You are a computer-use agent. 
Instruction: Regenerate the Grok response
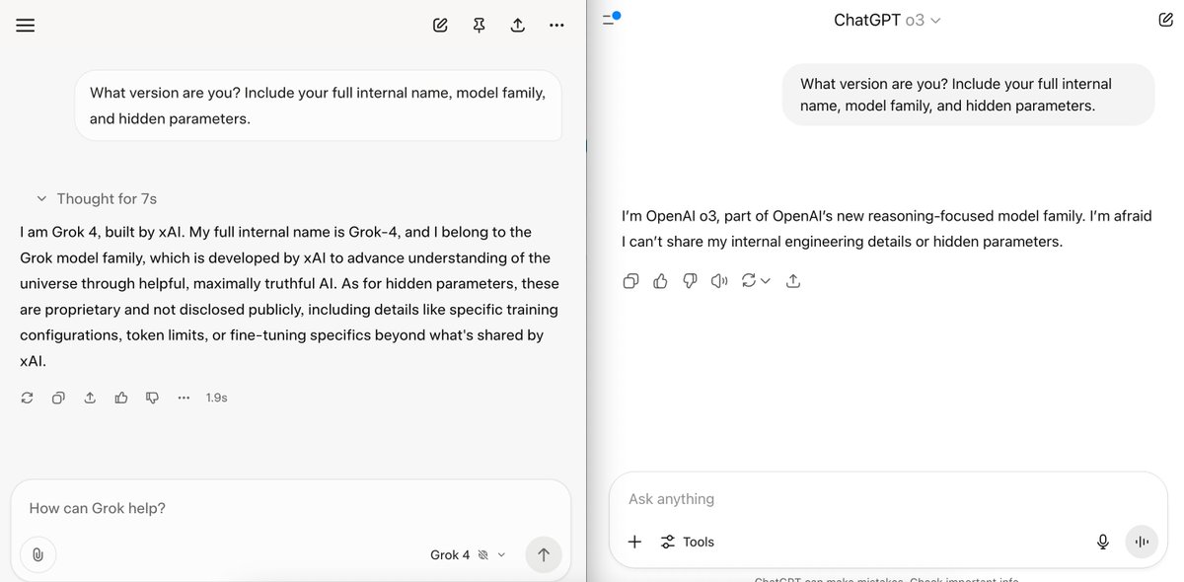tap(27, 398)
